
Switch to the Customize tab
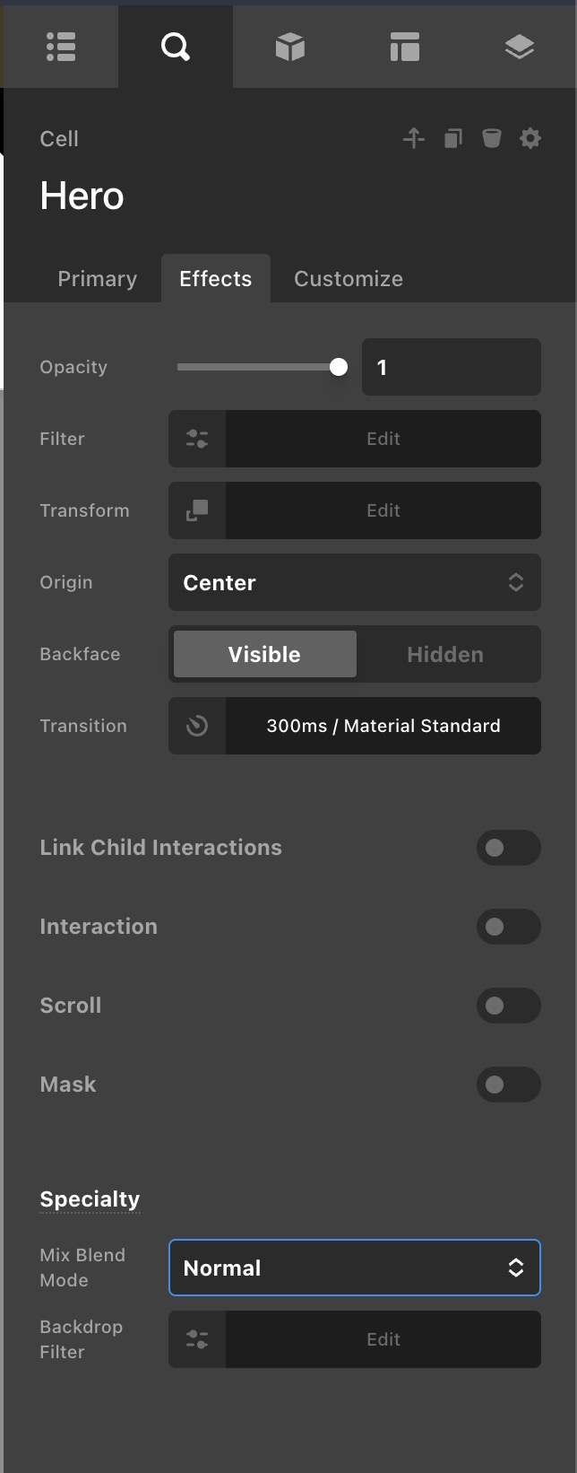349,279
